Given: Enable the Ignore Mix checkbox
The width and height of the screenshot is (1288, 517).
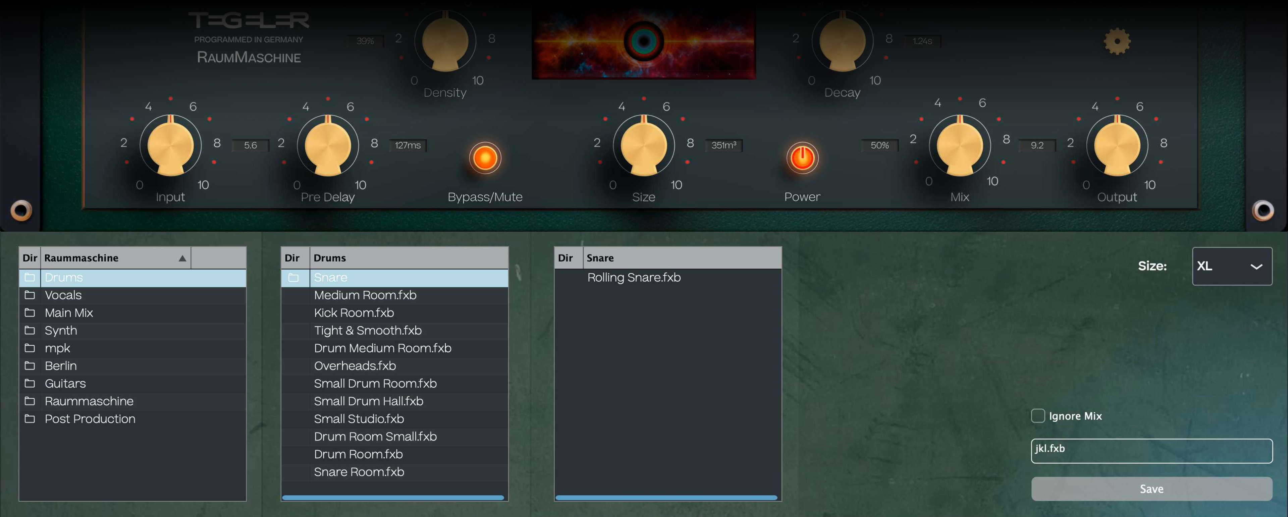Looking at the screenshot, I should pos(1038,415).
